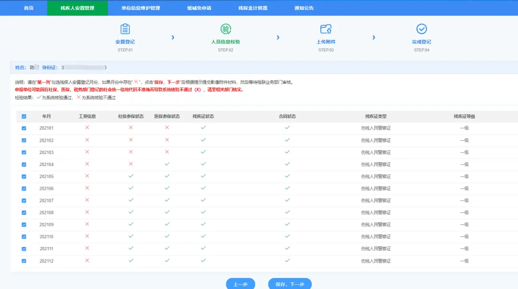Click the 工资信息 cross icon for 202107
The width and height of the screenshot is (518, 289).
click(87, 200)
